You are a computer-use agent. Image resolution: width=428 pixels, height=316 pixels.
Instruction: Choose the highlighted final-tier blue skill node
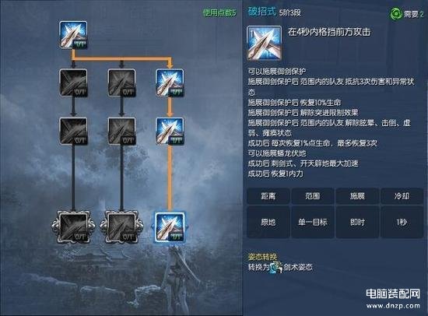pos(170,227)
